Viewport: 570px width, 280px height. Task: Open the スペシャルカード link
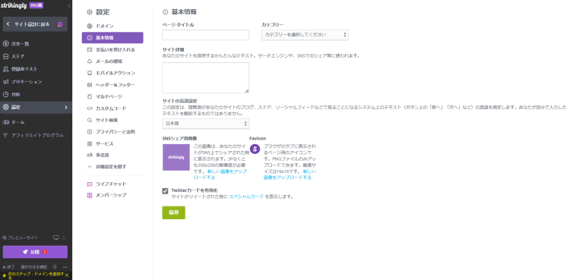(x=246, y=197)
